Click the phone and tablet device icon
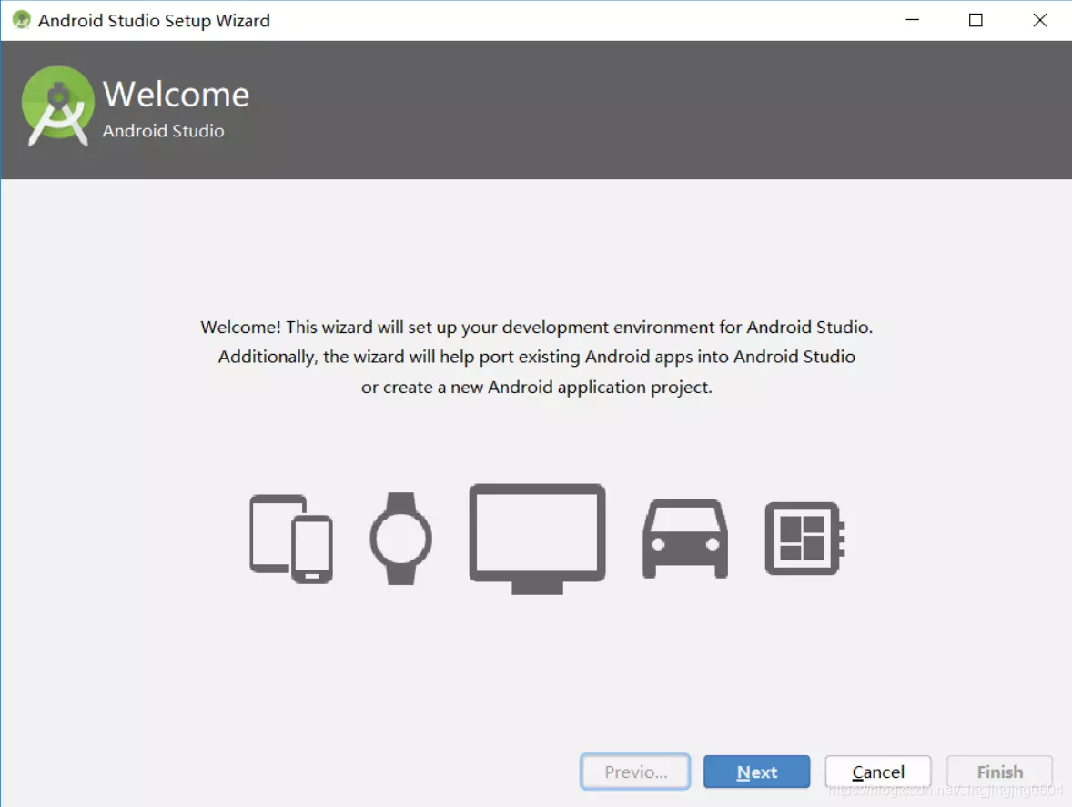Screen dimensions: 1072x807 [x=291, y=539]
